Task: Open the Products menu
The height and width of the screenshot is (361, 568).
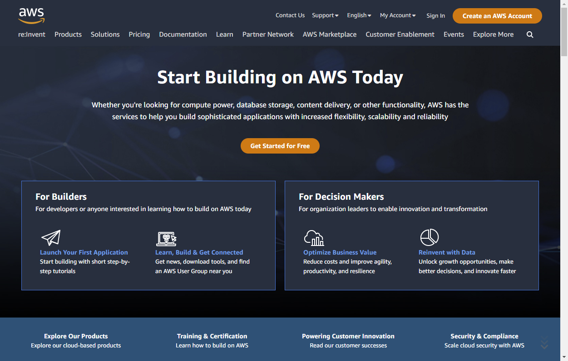Action: point(68,34)
